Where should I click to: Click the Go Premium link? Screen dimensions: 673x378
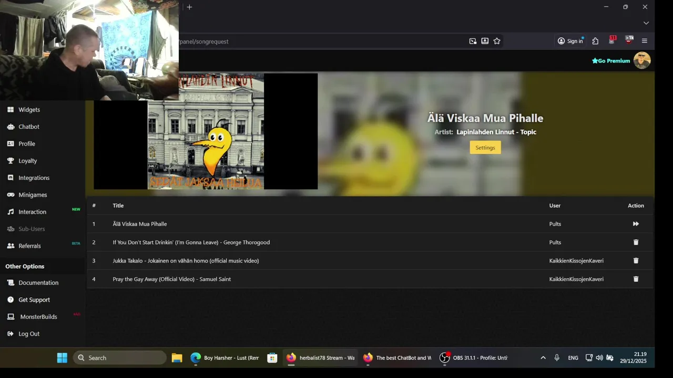point(611,61)
